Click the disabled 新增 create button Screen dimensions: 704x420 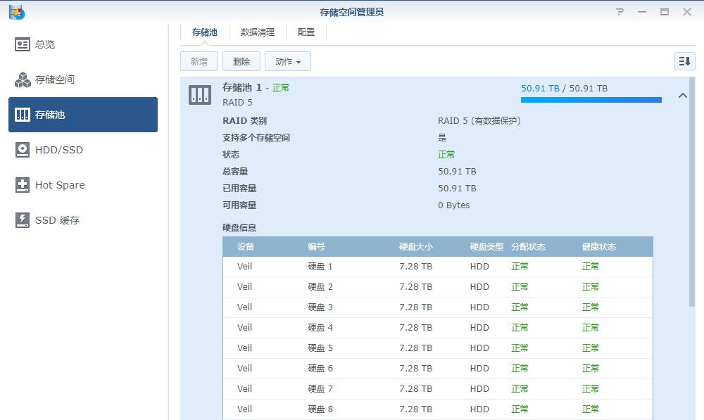(199, 61)
